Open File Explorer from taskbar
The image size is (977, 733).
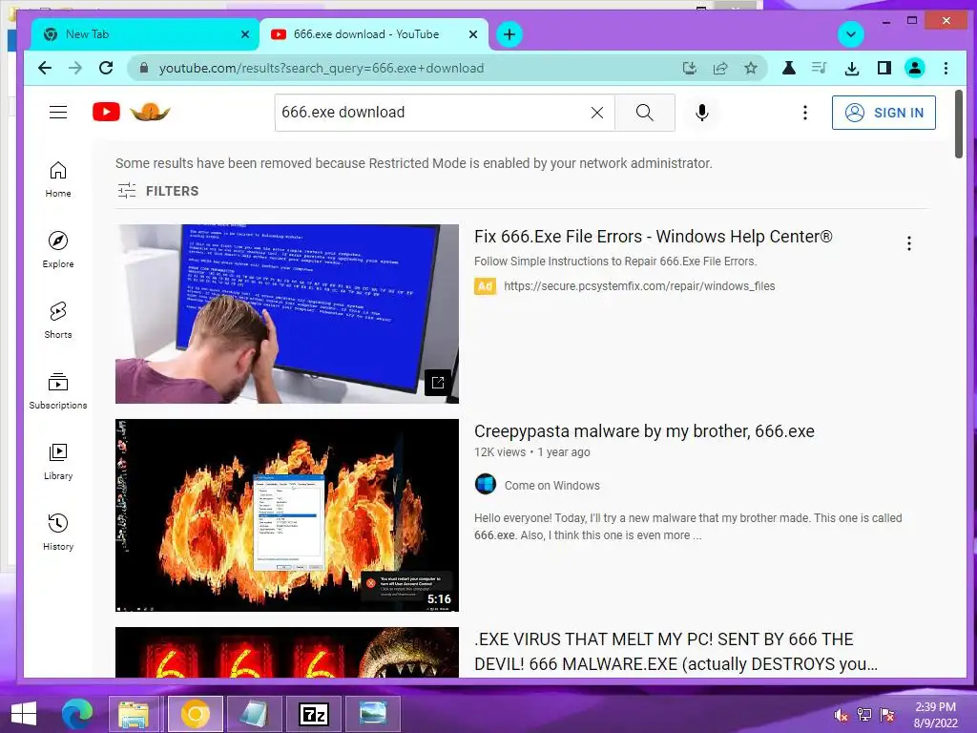(134, 714)
